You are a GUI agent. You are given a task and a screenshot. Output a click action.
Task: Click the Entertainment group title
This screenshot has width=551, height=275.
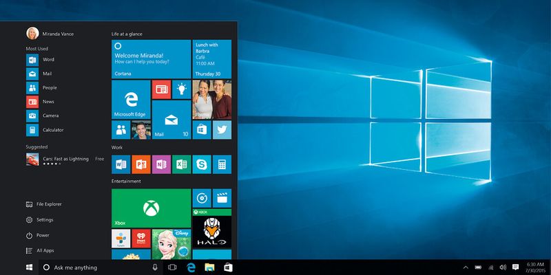[126, 181]
